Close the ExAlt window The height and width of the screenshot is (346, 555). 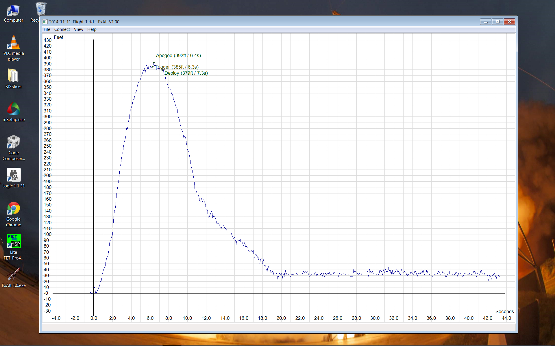coord(509,22)
